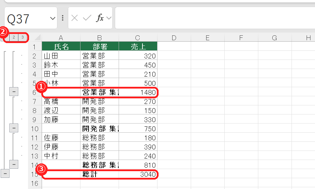This screenshot has height=189, width=315.
Task: Click the cell containing 鈴木
Action: pyautogui.click(x=61, y=65)
